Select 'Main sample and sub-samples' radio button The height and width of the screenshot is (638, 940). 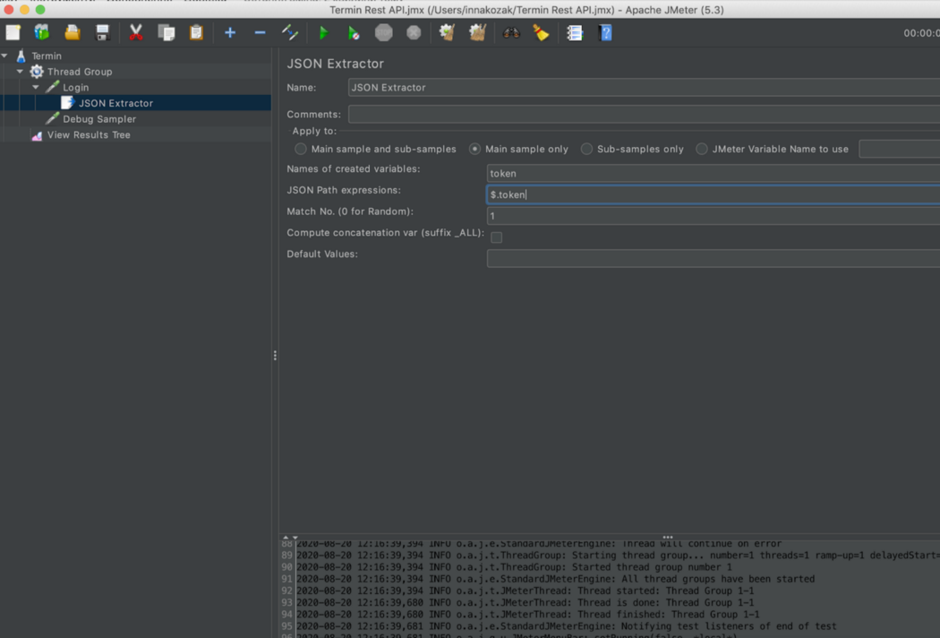[301, 149]
